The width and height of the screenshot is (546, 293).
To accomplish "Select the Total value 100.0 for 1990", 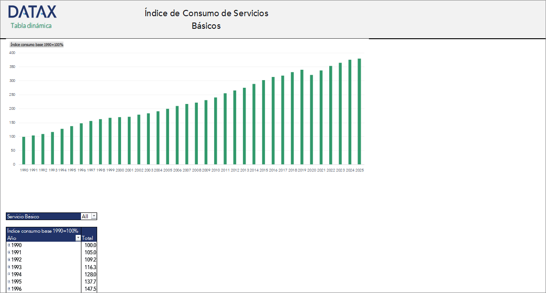I will (90, 245).
